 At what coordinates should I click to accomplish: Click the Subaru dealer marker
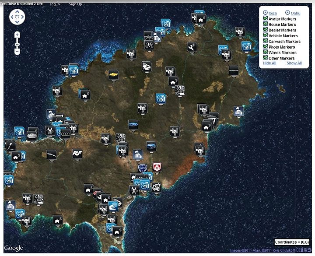tap(151, 146)
